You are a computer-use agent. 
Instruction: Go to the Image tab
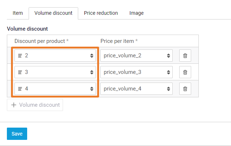tap(136, 13)
